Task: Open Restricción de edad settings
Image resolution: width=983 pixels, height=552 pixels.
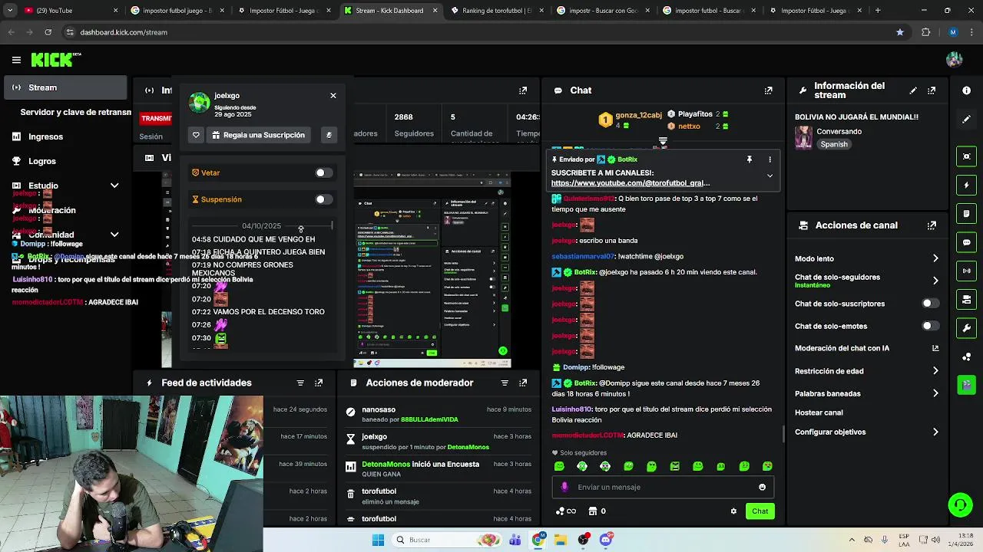Action: (866, 371)
